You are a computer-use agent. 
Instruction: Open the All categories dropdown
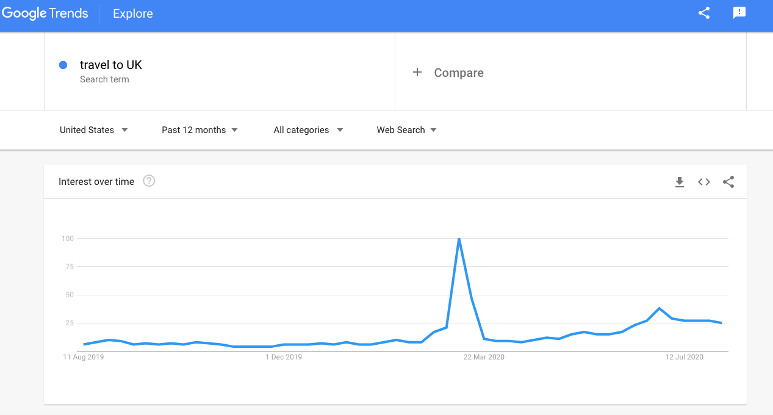pos(308,130)
